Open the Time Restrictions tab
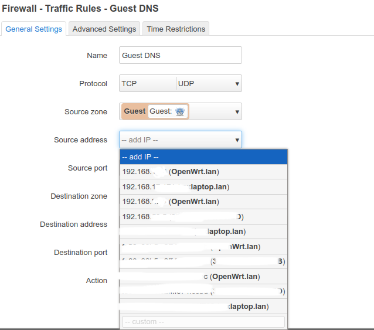 click(176, 29)
